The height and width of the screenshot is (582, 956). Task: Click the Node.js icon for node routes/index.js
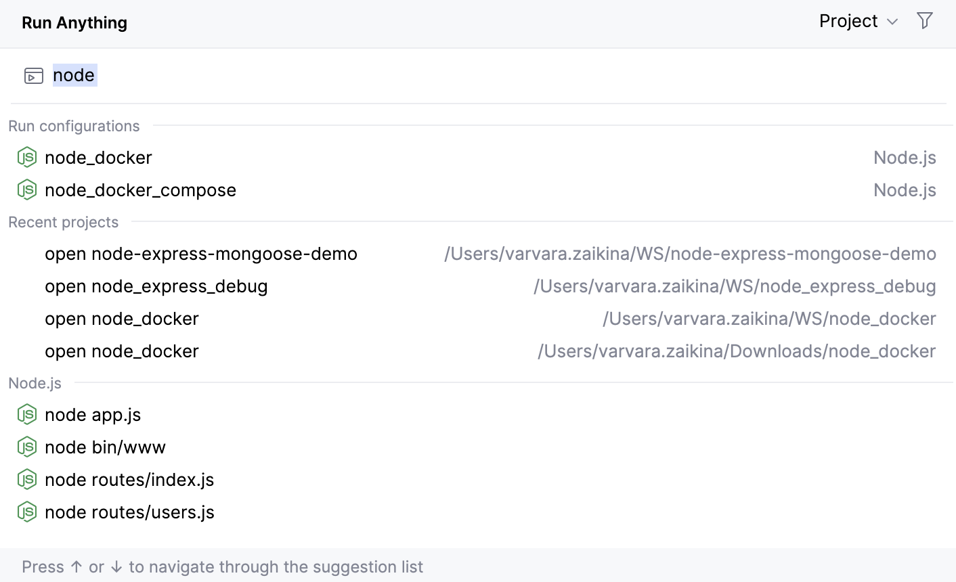click(x=26, y=479)
